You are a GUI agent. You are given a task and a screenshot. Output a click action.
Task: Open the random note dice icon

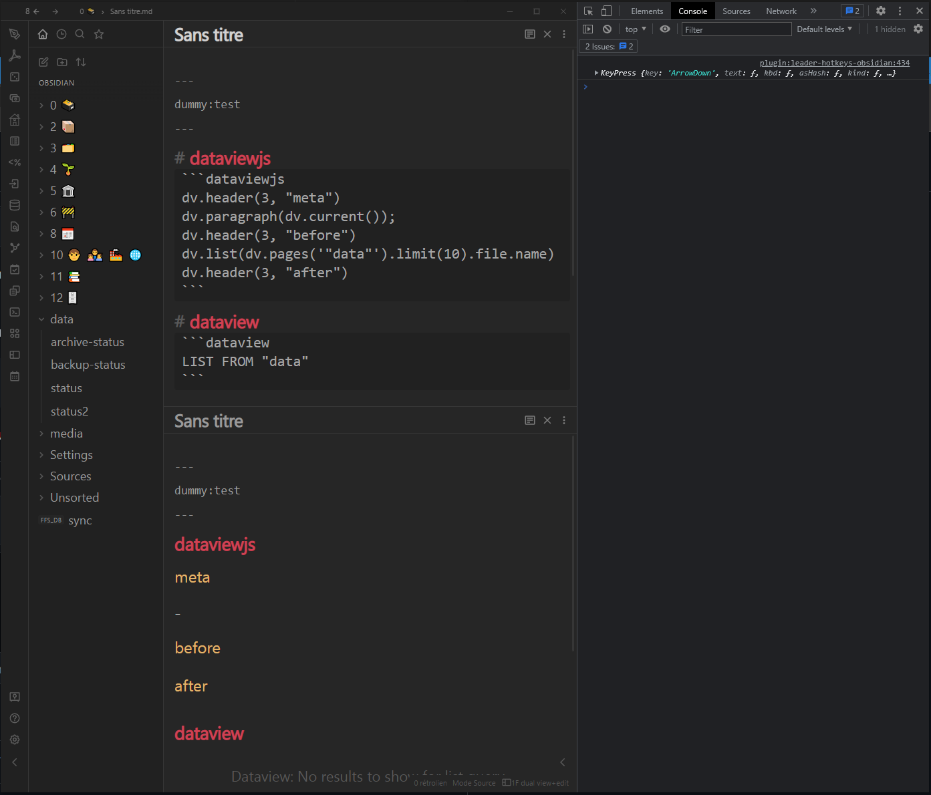(15, 77)
